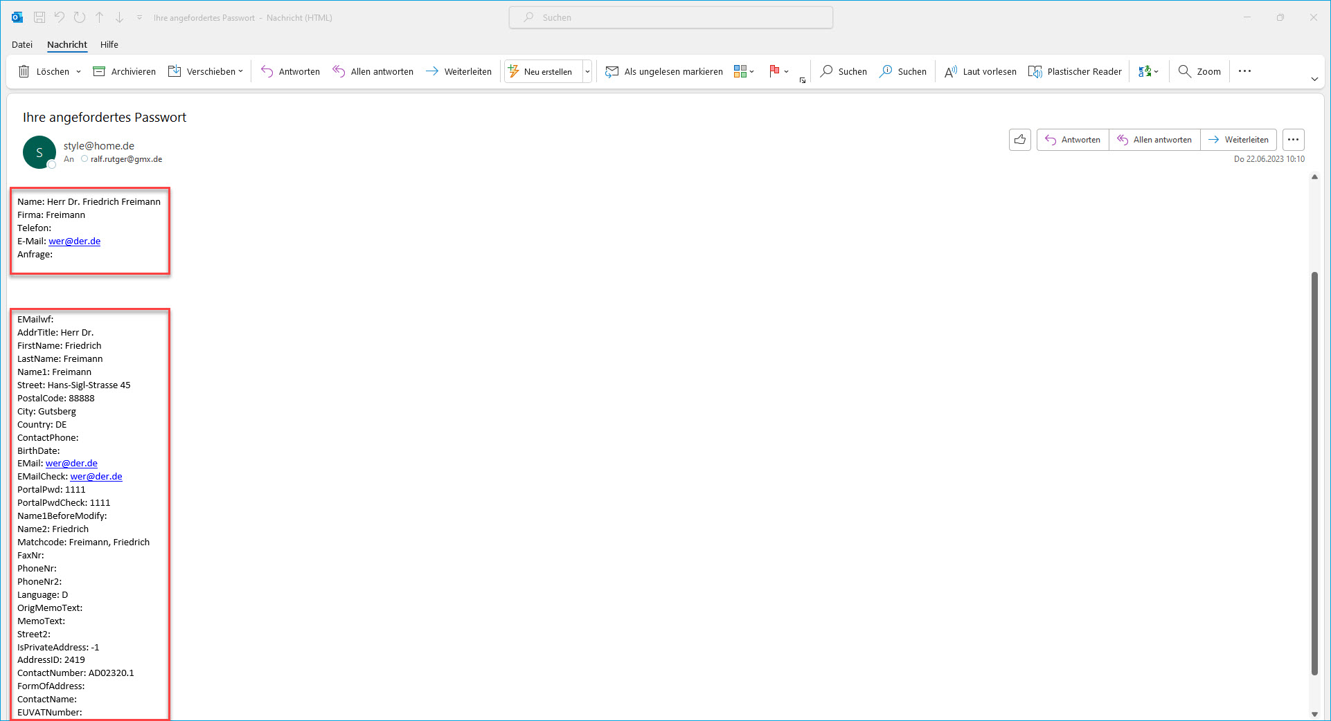Click Laut vorlesen read aloud icon
This screenshot has width=1331, height=721.
click(951, 71)
